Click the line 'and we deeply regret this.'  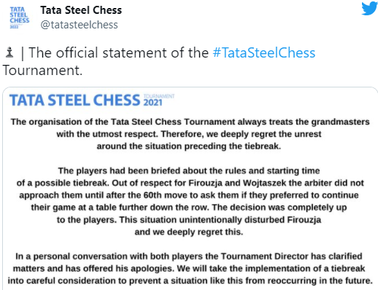coord(189,232)
